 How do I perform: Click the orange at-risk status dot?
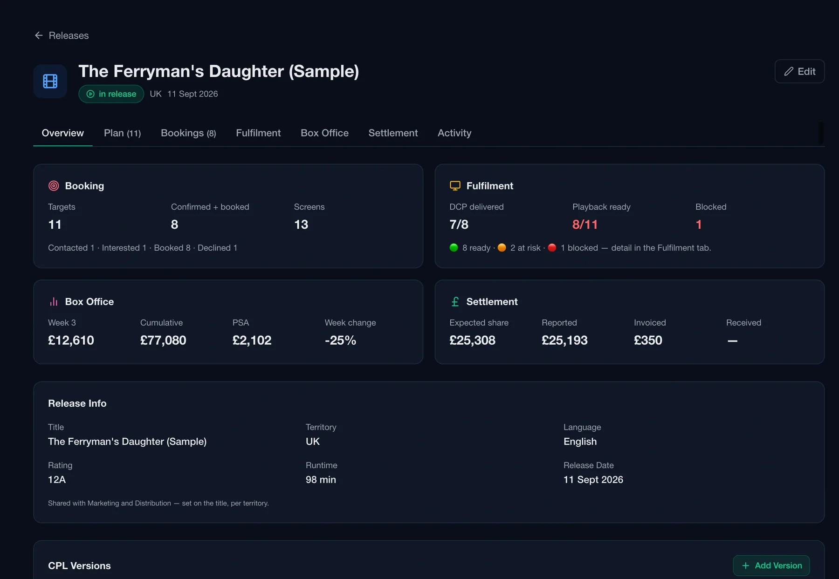[x=502, y=248]
